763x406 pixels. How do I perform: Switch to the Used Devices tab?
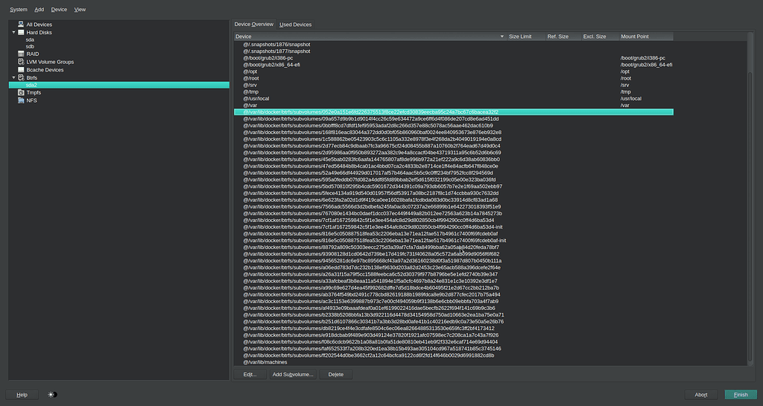click(295, 25)
